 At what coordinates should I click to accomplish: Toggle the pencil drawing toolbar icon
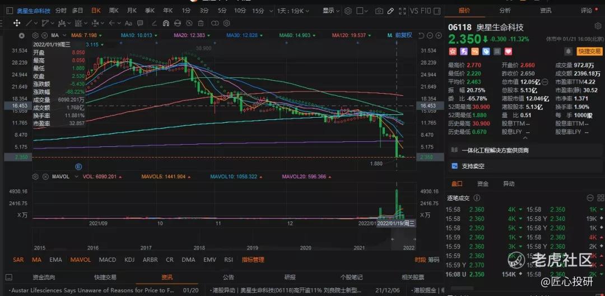click(390, 11)
